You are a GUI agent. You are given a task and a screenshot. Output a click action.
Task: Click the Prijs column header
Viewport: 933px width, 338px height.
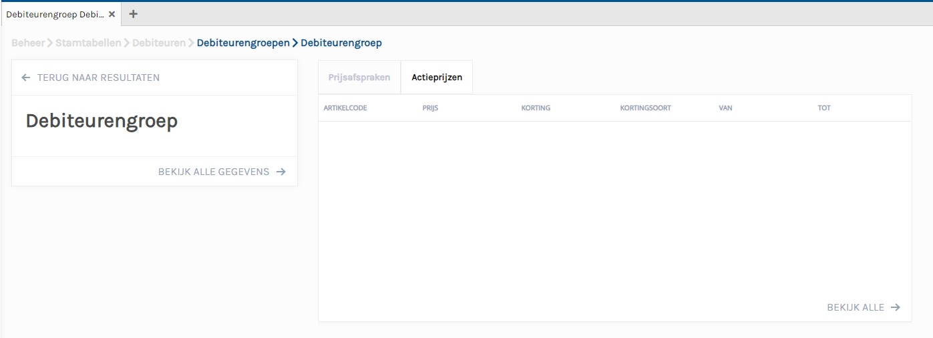(430, 108)
